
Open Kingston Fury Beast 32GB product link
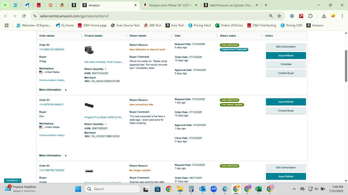pos(104,117)
